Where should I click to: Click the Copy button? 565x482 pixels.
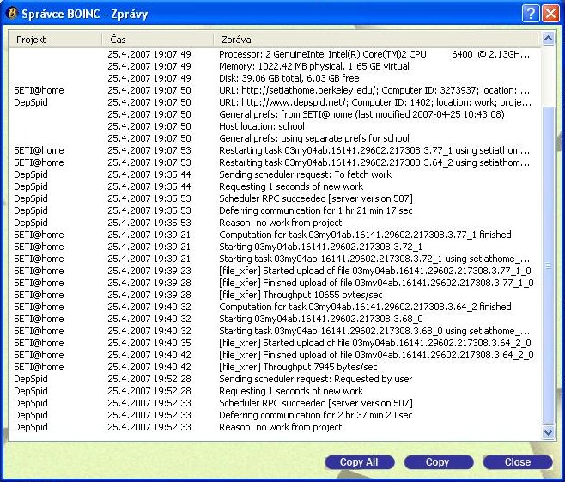tap(438, 462)
